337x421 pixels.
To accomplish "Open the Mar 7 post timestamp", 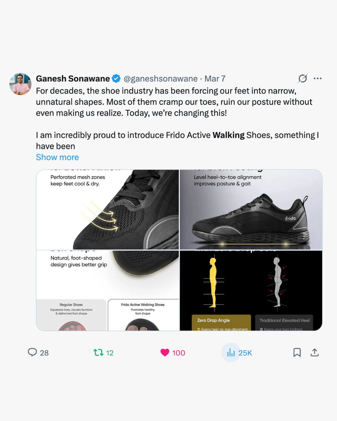I will (215, 79).
